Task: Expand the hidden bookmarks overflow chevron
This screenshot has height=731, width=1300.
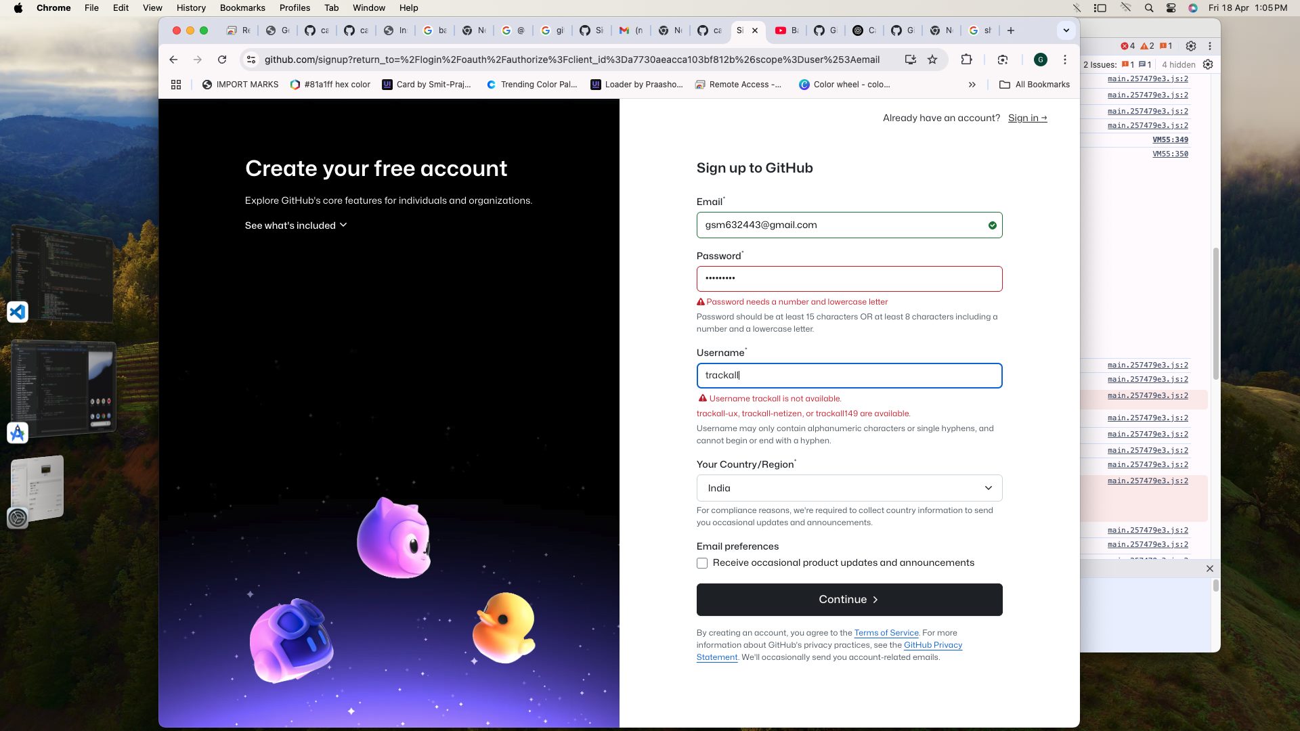Action: (972, 85)
